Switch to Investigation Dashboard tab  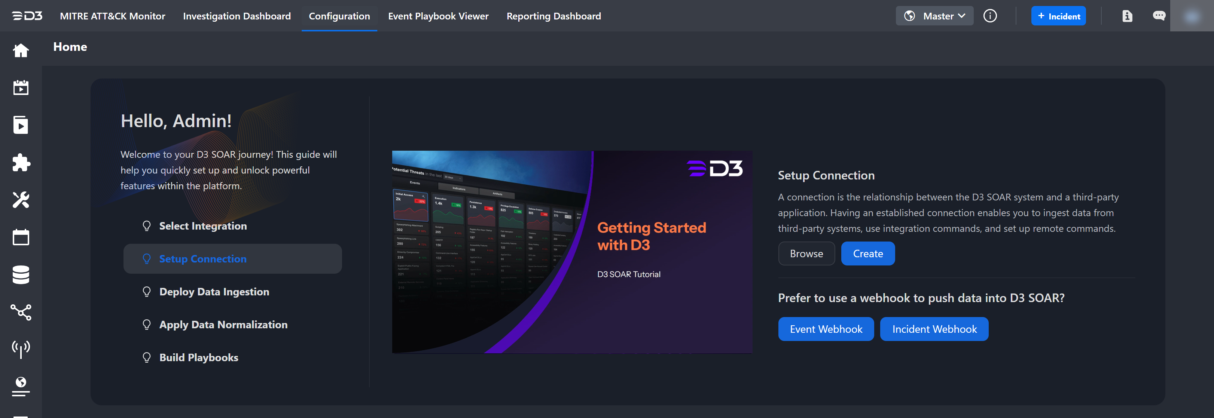coord(237,16)
